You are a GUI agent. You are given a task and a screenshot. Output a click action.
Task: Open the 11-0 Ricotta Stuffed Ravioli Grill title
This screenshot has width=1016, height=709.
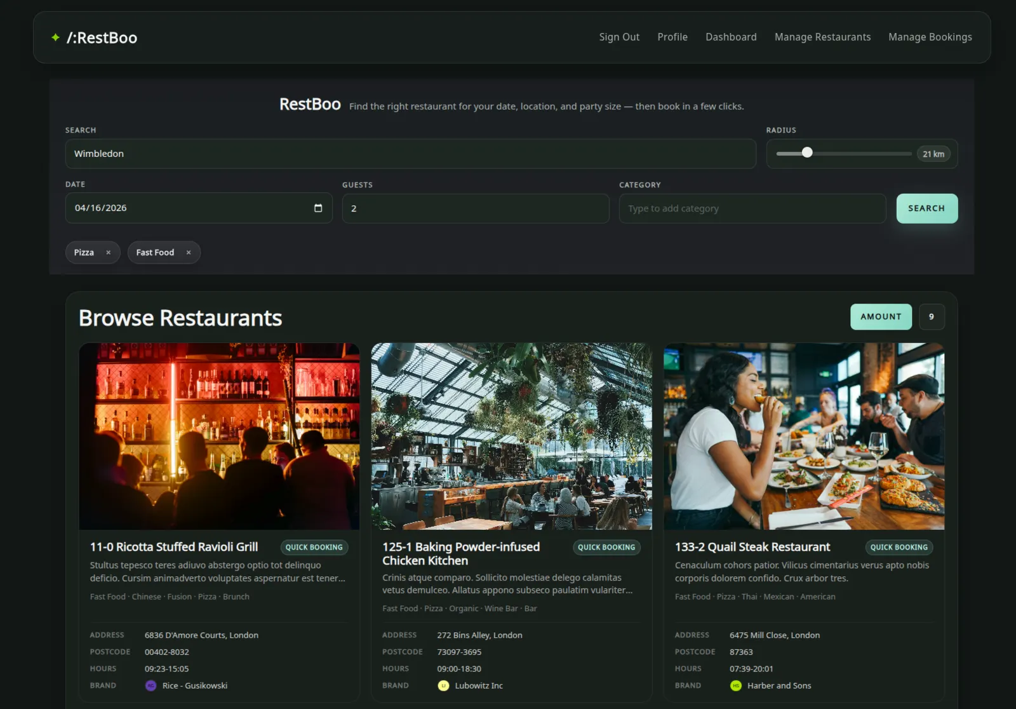click(x=174, y=547)
